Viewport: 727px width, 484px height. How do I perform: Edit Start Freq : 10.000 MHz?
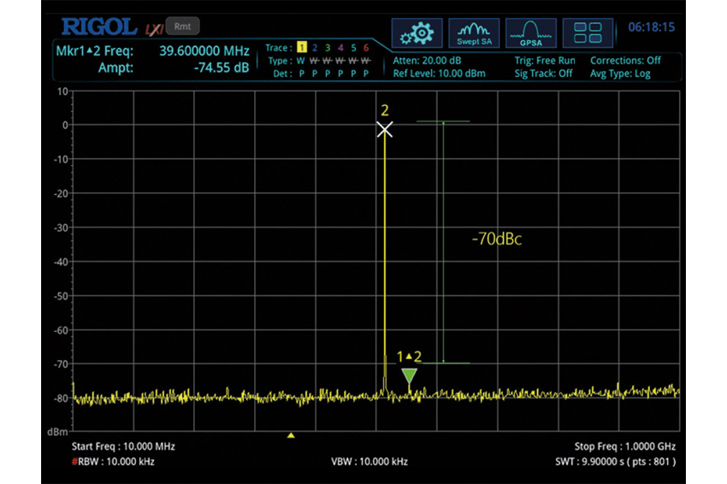pos(123,446)
